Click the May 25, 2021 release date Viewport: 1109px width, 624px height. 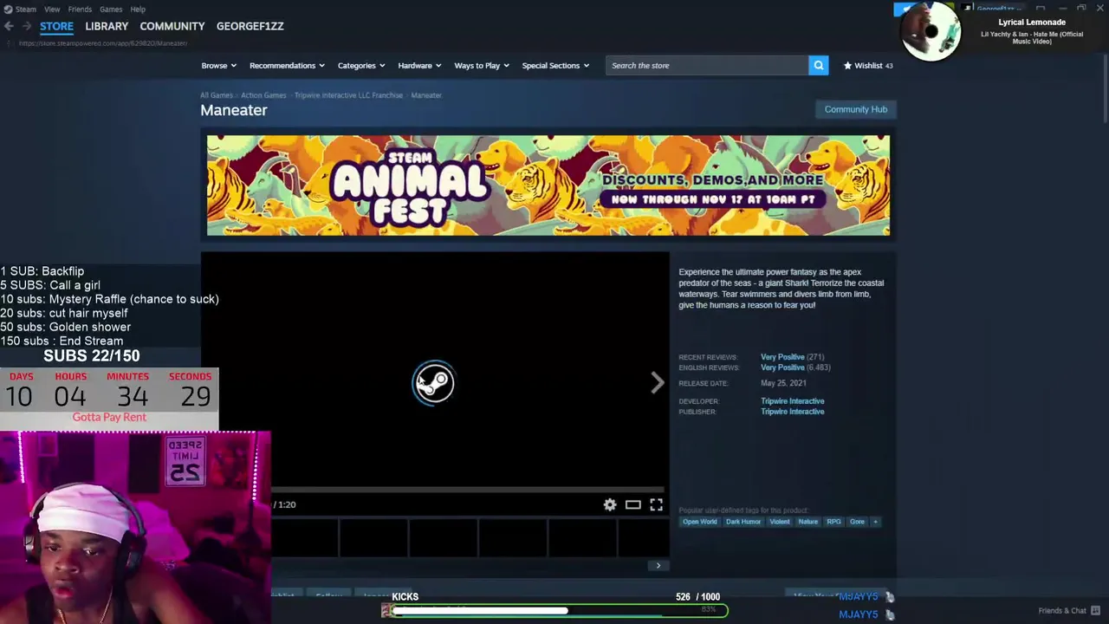coord(783,383)
